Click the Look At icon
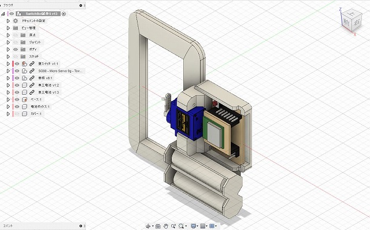 pyautogui.click(x=158, y=226)
